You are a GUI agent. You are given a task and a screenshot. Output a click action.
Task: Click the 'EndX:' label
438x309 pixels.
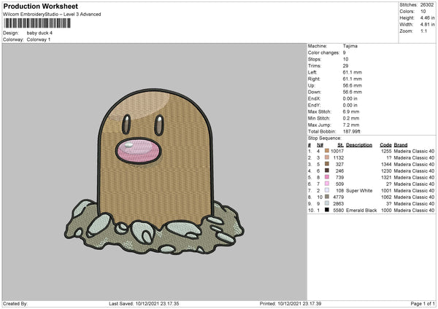(314, 98)
